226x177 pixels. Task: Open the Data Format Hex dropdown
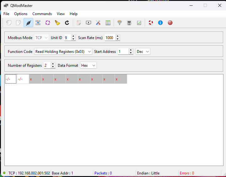point(88,66)
